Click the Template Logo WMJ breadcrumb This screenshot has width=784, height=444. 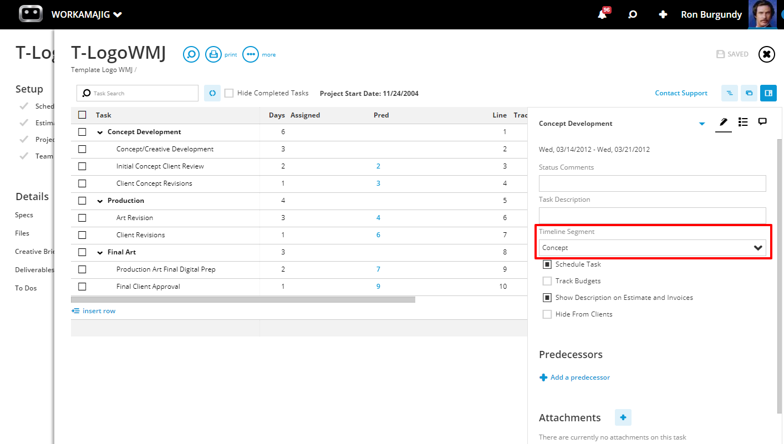(102, 70)
